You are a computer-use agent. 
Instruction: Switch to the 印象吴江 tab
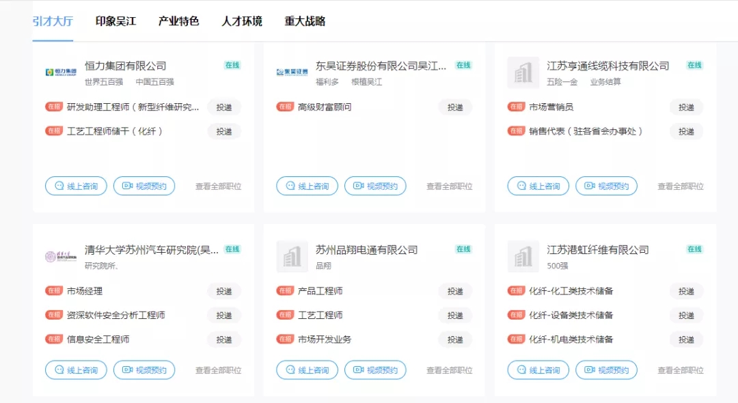tap(115, 21)
